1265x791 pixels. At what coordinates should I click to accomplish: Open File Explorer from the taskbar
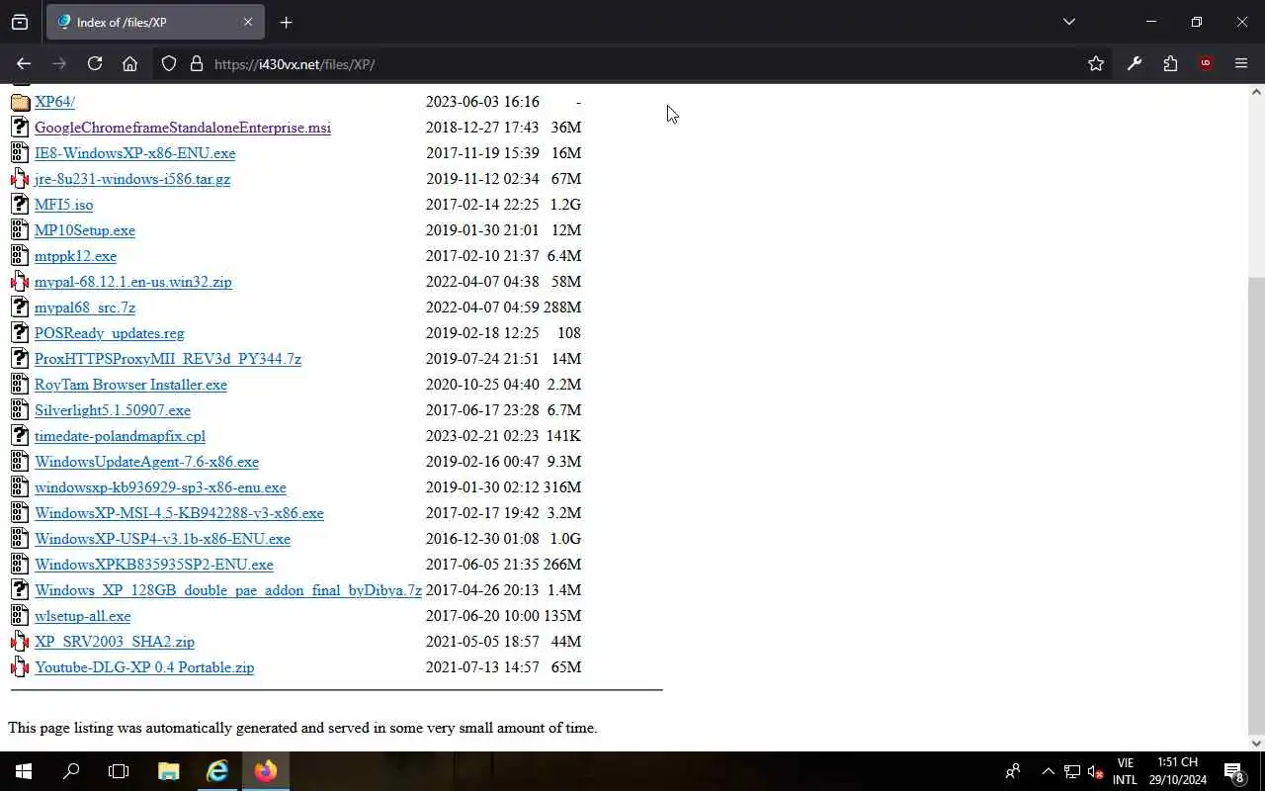click(169, 771)
